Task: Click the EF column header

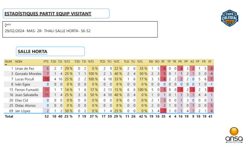Action: coord(210,62)
